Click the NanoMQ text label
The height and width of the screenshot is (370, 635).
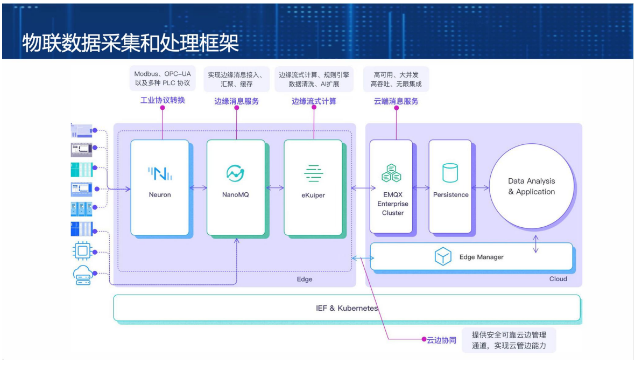[235, 194]
